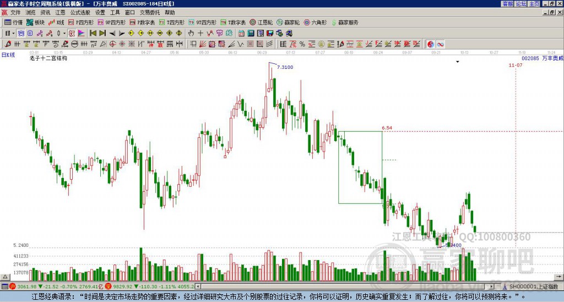This screenshot has width=564, height=302.
Task: Click the 客服 customer service button
Action: [x=507, y=4]
